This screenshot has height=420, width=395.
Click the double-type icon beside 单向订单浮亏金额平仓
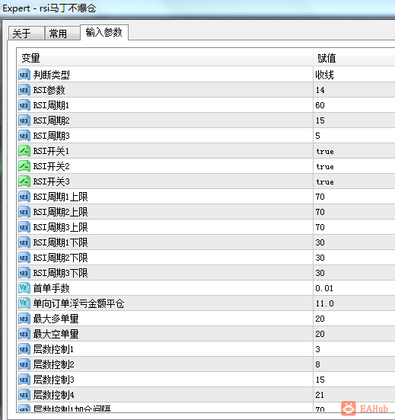coord(24,303)
